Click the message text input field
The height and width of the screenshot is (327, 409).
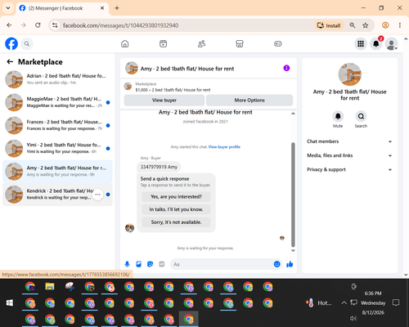[x=222, y=264]
